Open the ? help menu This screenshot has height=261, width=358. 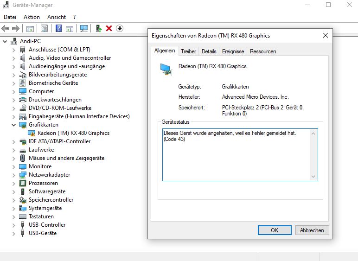pos(75,17)
